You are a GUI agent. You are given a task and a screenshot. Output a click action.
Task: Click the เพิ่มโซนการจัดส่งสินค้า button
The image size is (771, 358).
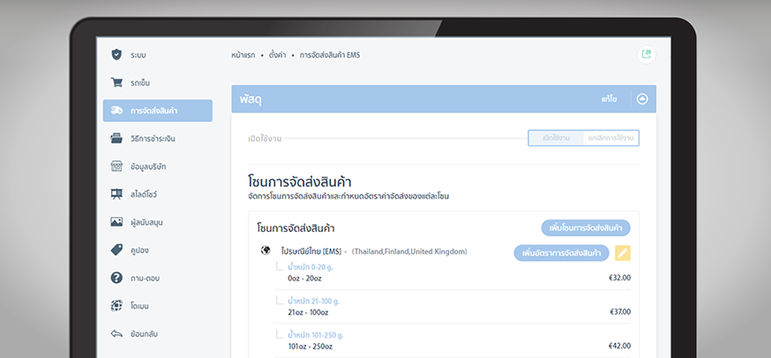point(586,228)
